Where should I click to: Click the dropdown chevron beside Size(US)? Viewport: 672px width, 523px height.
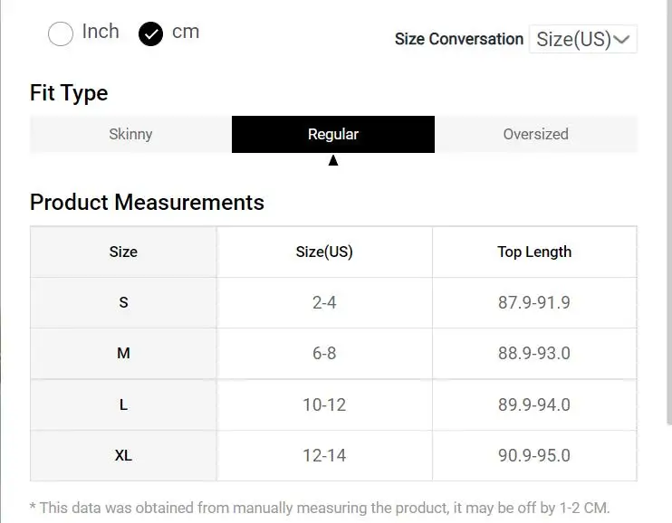point(621,40)
